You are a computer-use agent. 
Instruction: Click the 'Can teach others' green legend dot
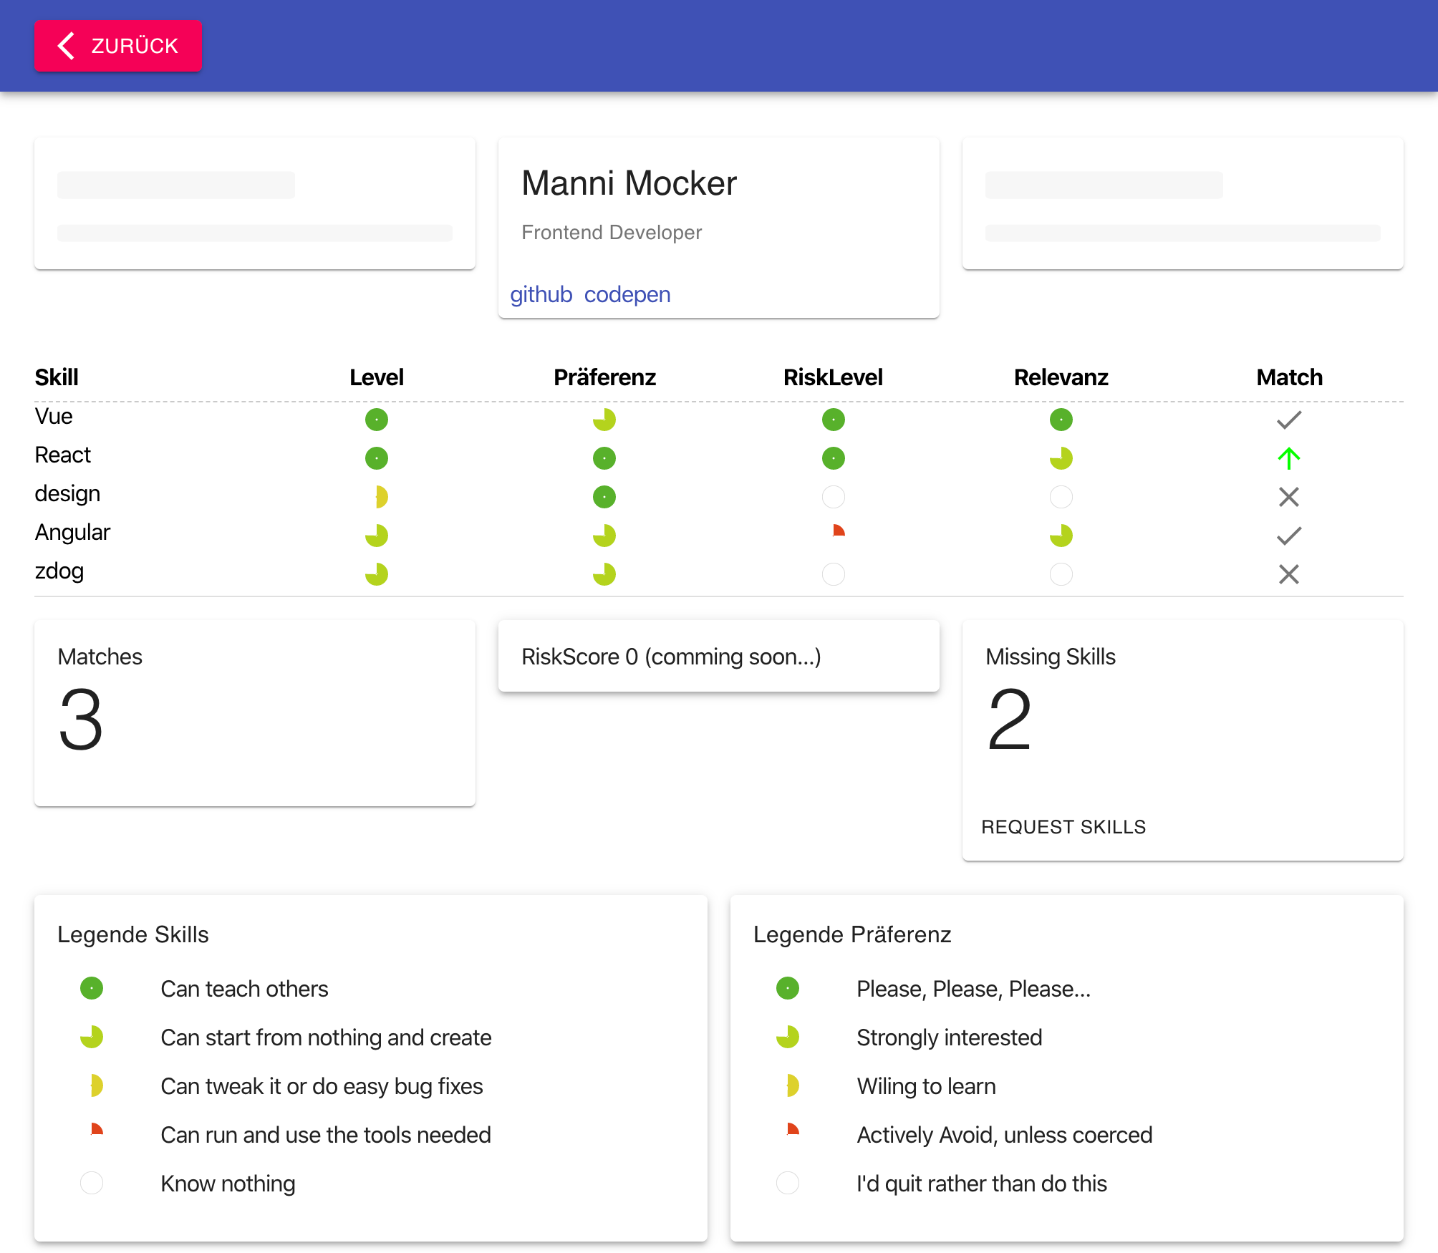[92, 989]
